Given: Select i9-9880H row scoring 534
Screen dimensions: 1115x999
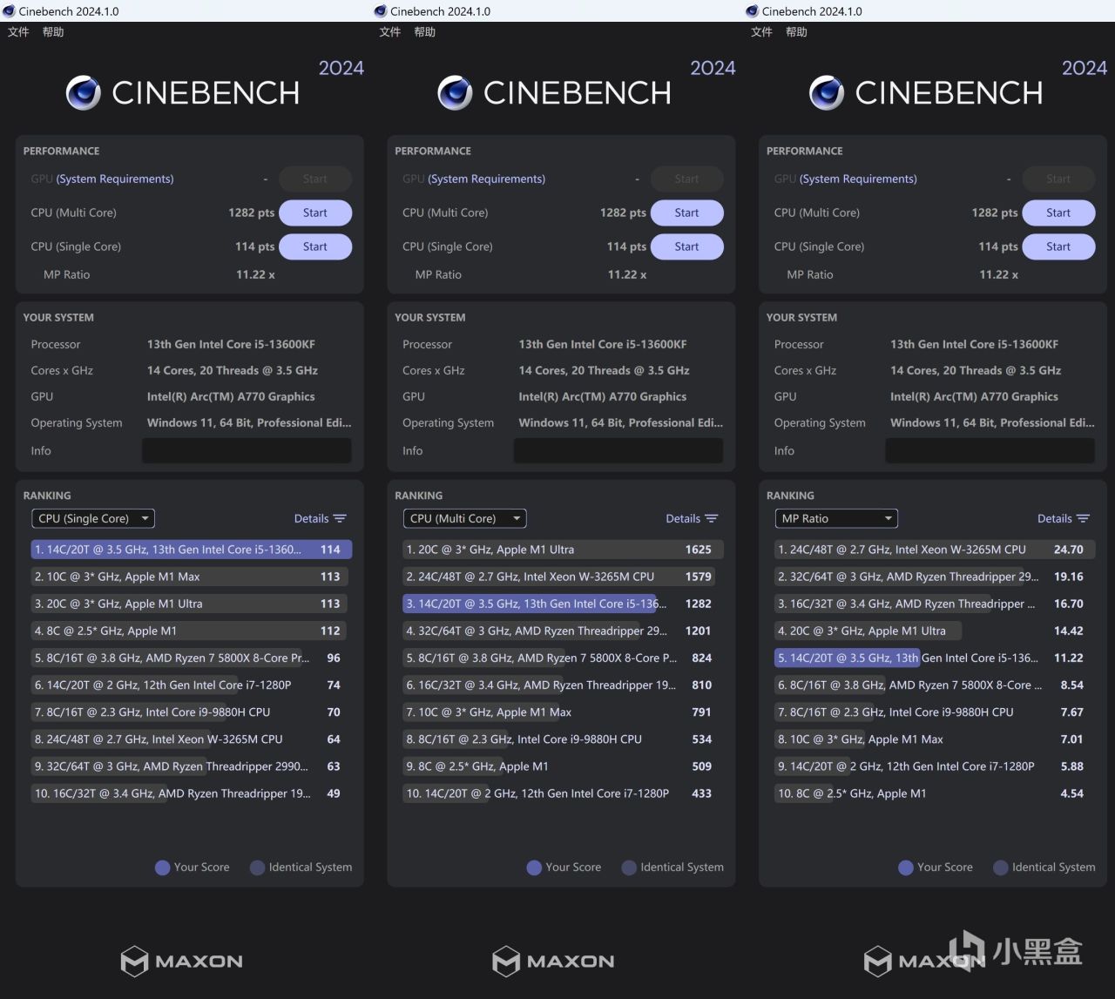Looking at the screenshot, I should pos(563,739).
